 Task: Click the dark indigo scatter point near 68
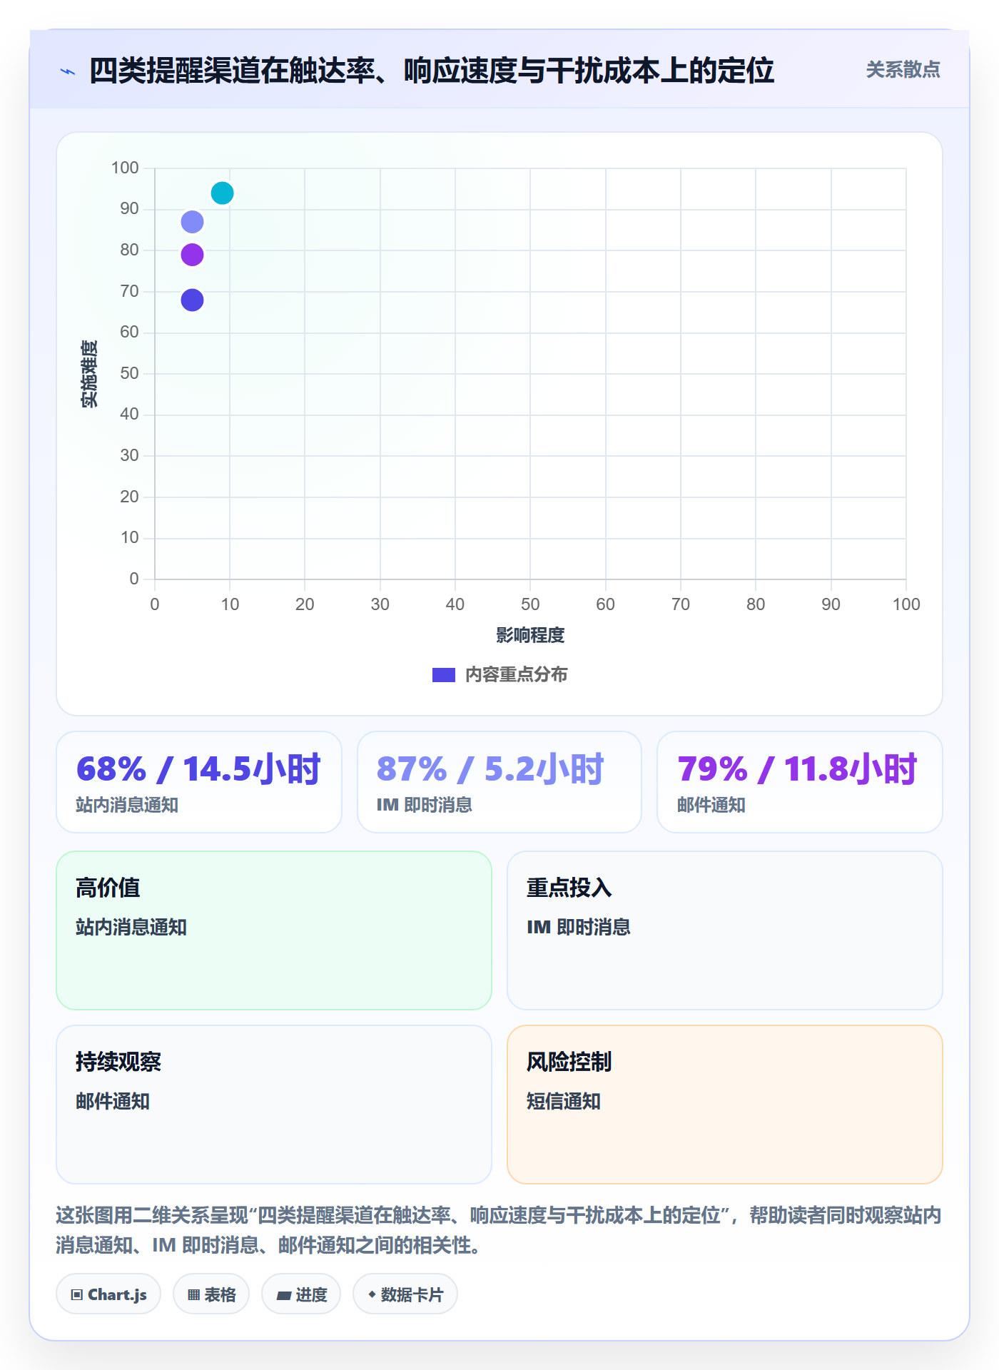click(192, 300)
